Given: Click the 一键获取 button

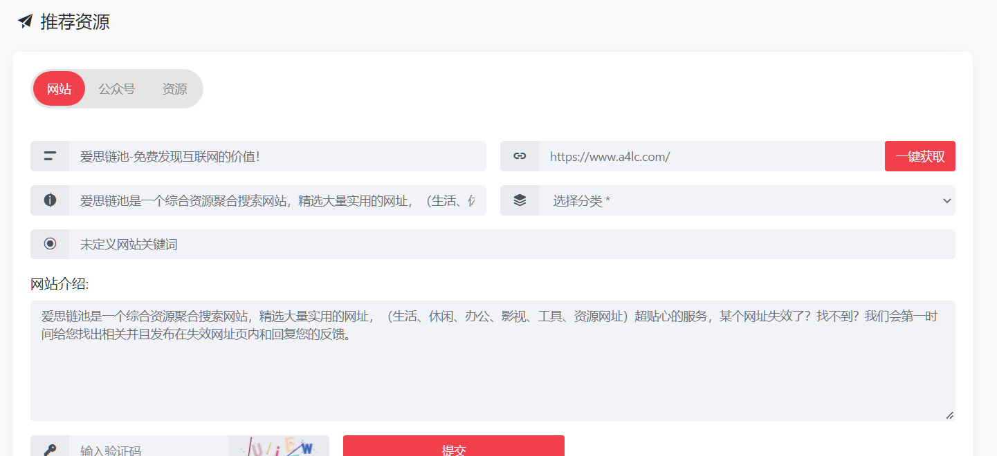Looking at the screenshot, I should 920,155.
